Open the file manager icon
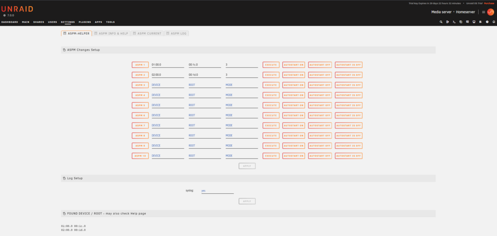The height and width of the screenshot is (236, 497). [x=461, y=22]
